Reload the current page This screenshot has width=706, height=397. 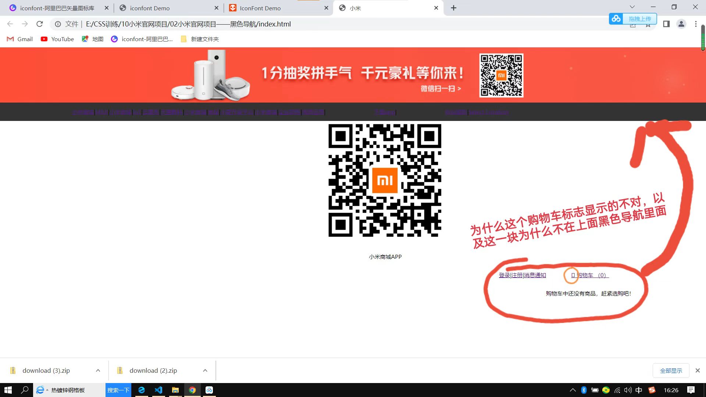[x=40, y=24]
